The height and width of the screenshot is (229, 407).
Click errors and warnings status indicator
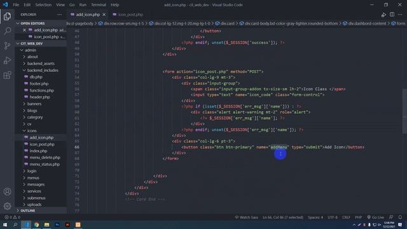(12, 217)
